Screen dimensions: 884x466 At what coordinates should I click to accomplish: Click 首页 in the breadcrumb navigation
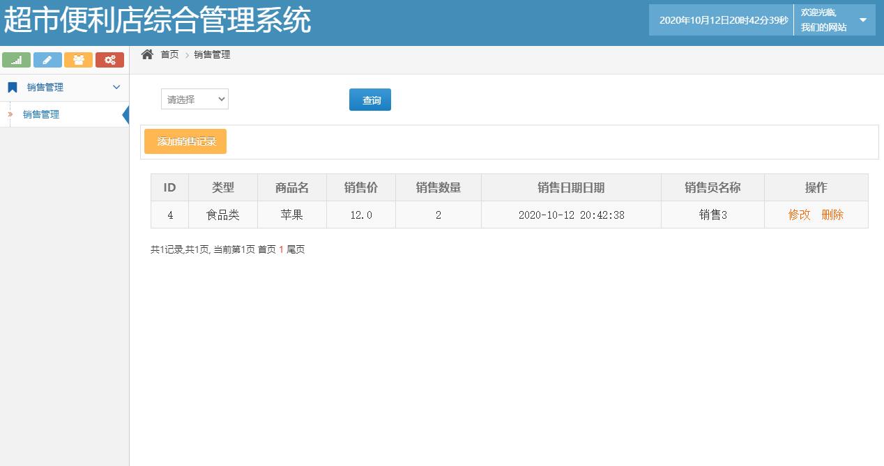169,54
